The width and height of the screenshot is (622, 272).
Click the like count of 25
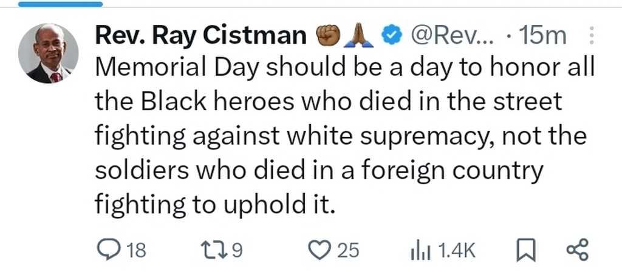tap(348, 250)
